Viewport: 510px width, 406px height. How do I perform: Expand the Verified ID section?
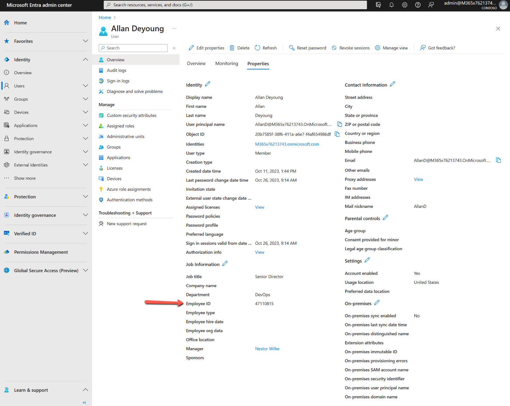pos(86,234)
